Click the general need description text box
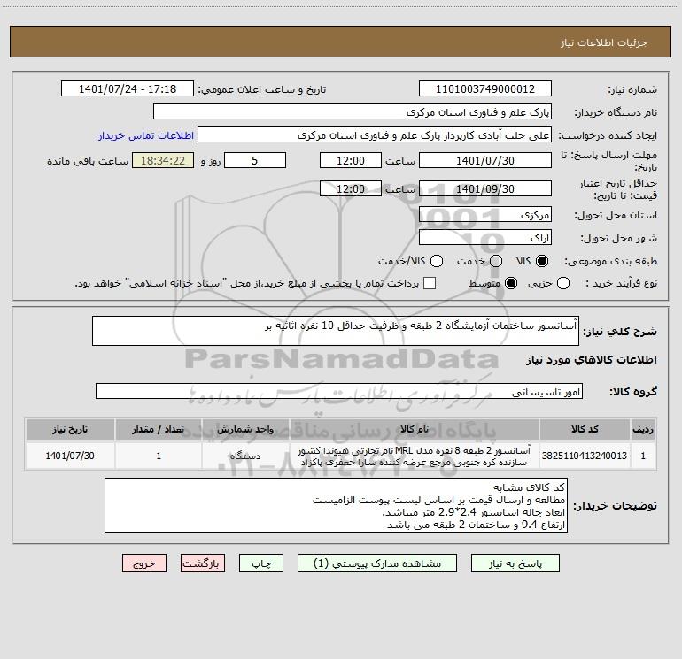Screen dimensions: 682x659 (x=336, y=331)
